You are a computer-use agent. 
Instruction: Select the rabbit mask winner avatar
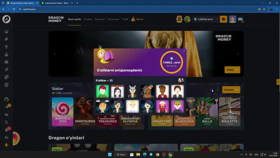[x=132, y=92]
